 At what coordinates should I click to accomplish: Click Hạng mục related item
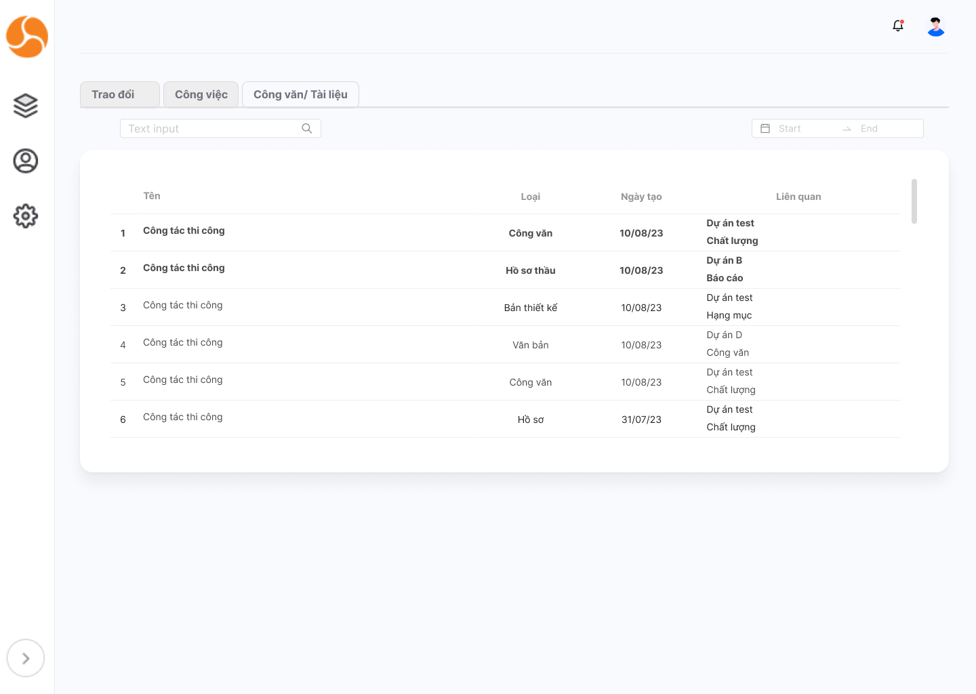tap(729, 315)
